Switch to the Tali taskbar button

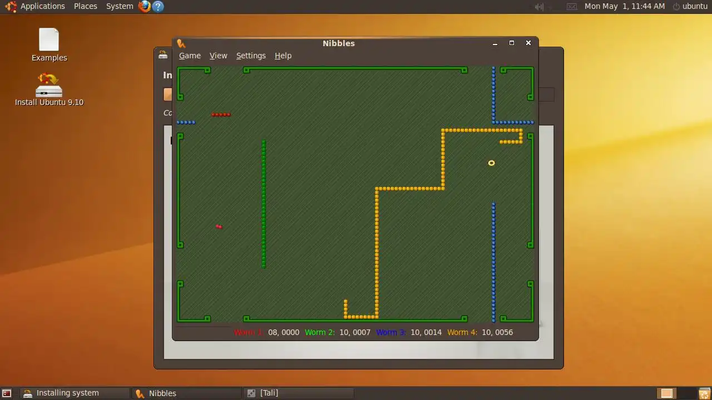(x=299, y=393)
